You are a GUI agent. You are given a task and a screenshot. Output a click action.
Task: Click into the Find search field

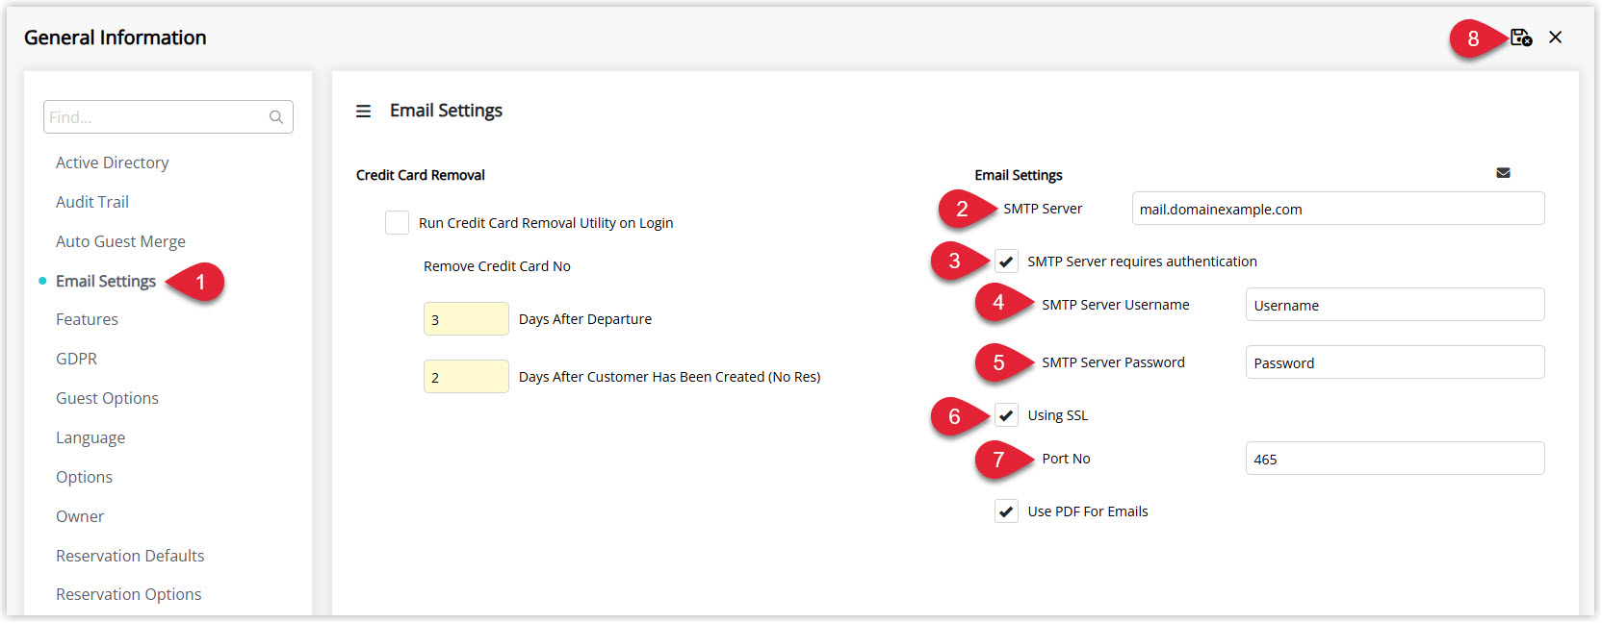point(168,117)
